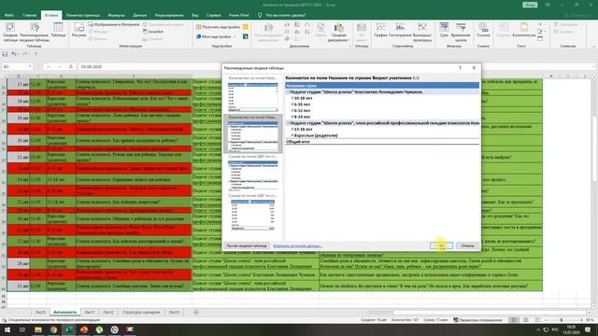
Task: Choose Изображения в Интернете in the ribbon
Action: [114, 24]
